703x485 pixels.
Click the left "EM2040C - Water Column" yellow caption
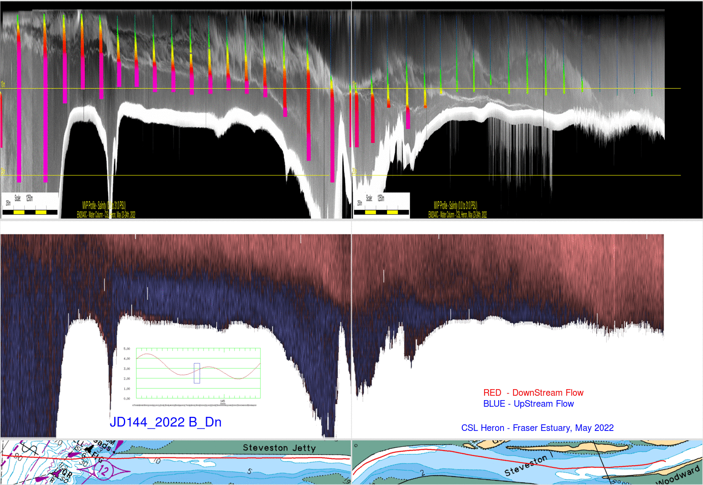point(106,215)
